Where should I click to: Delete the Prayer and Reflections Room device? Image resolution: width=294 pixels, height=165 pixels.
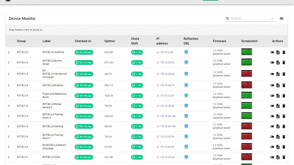point(284,96)
